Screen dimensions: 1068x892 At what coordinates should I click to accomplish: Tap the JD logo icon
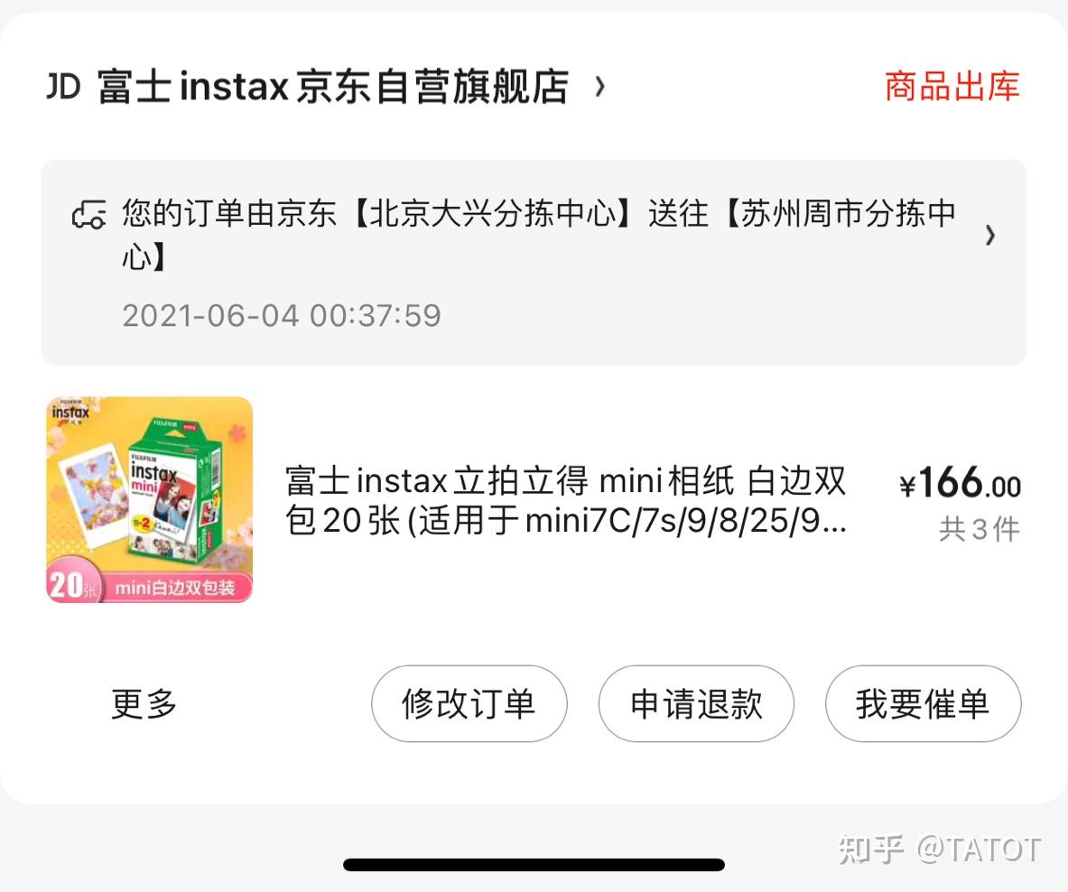[x=63, y=87]
